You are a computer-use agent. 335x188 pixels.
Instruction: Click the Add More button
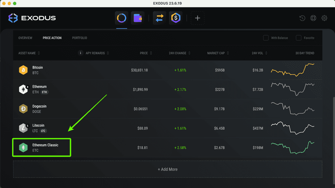click(x=167, y=170)
